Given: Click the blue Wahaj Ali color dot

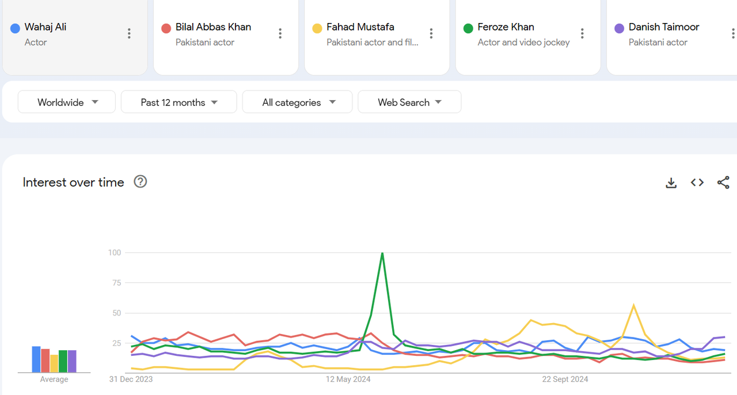Looking at the screenshot, I should click(x=16, y=28).
